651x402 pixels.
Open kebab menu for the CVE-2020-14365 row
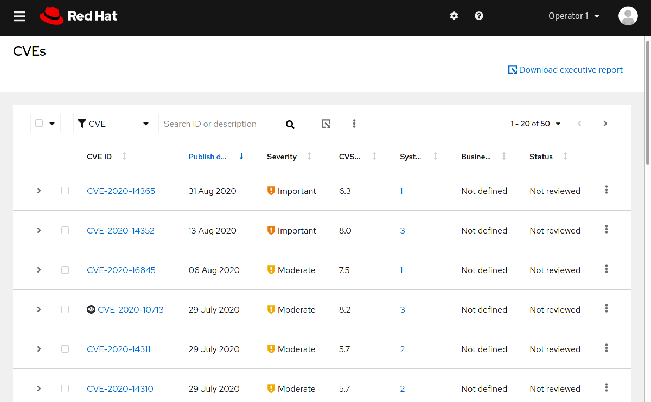coord(606,190)
